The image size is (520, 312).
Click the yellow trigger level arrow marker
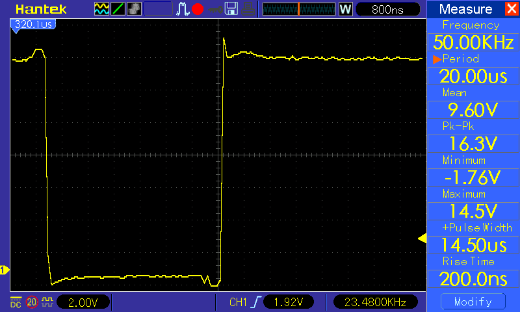[422, 239]
